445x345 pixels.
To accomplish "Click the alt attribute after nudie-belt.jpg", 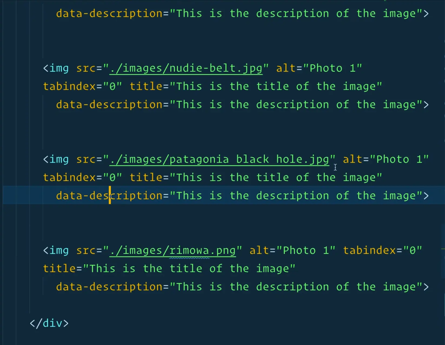I will pos(286,68).
